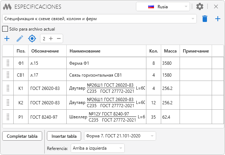Click drag handle of row Ф1
Viewport: 225px width, 155px height.
8,63
